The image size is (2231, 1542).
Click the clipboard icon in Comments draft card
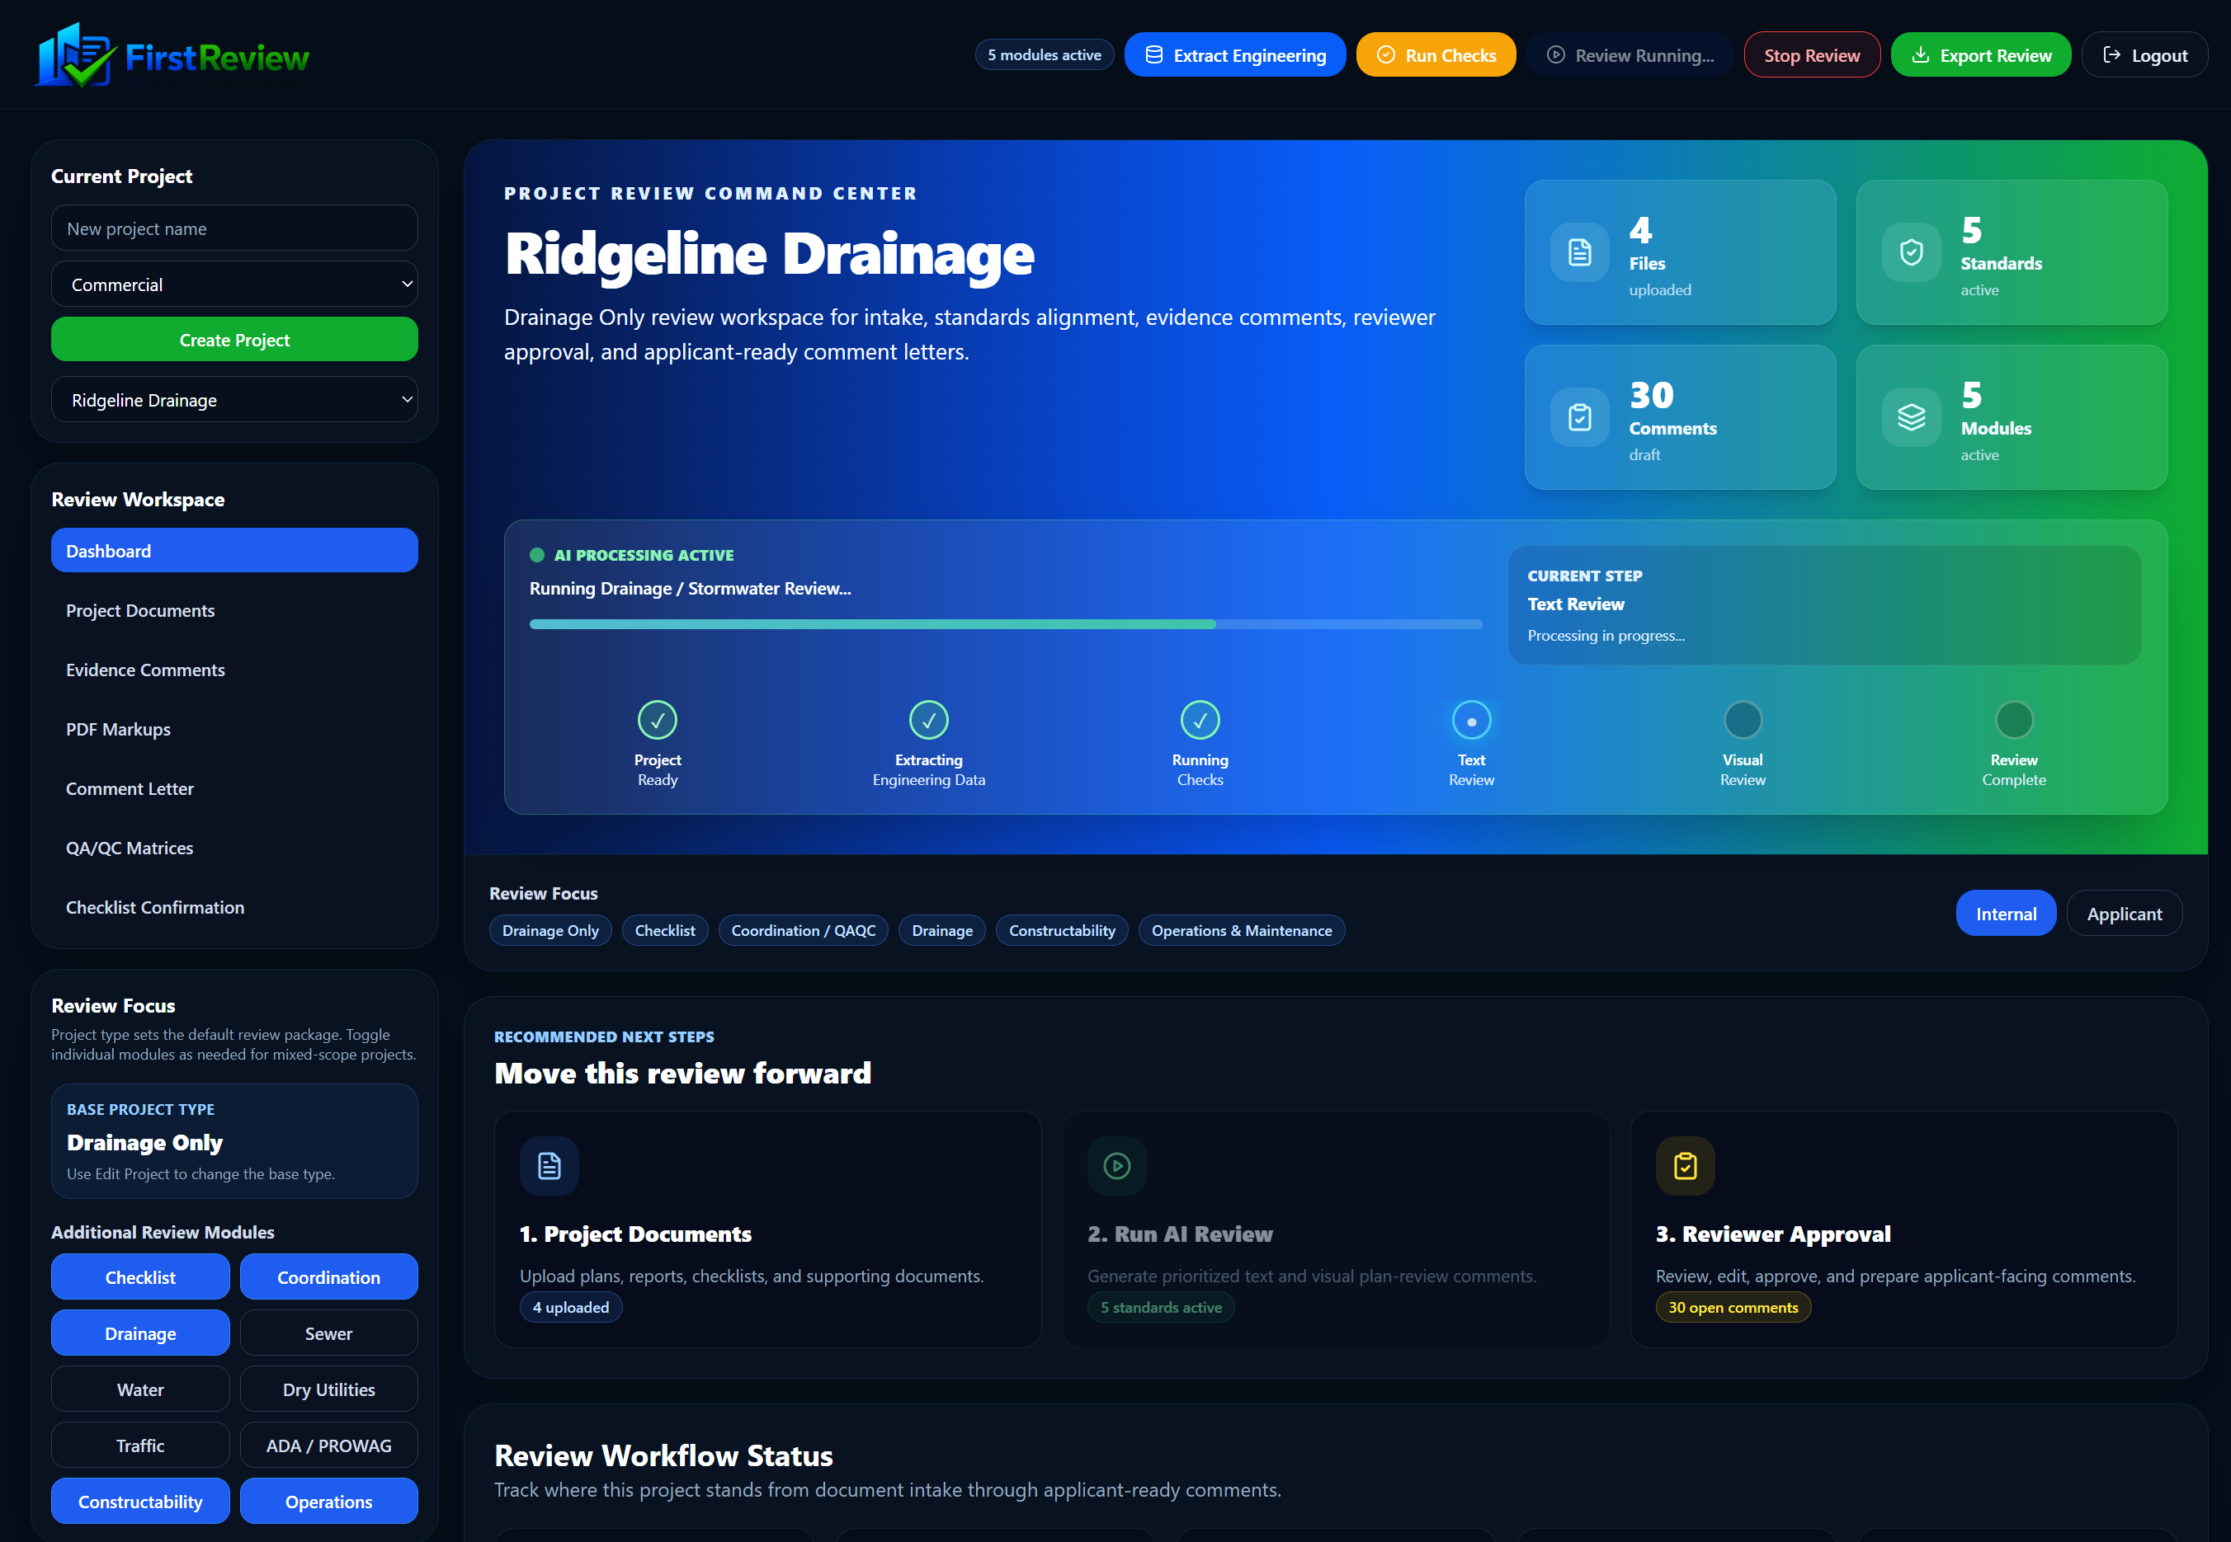click(x=1579, y=417)
